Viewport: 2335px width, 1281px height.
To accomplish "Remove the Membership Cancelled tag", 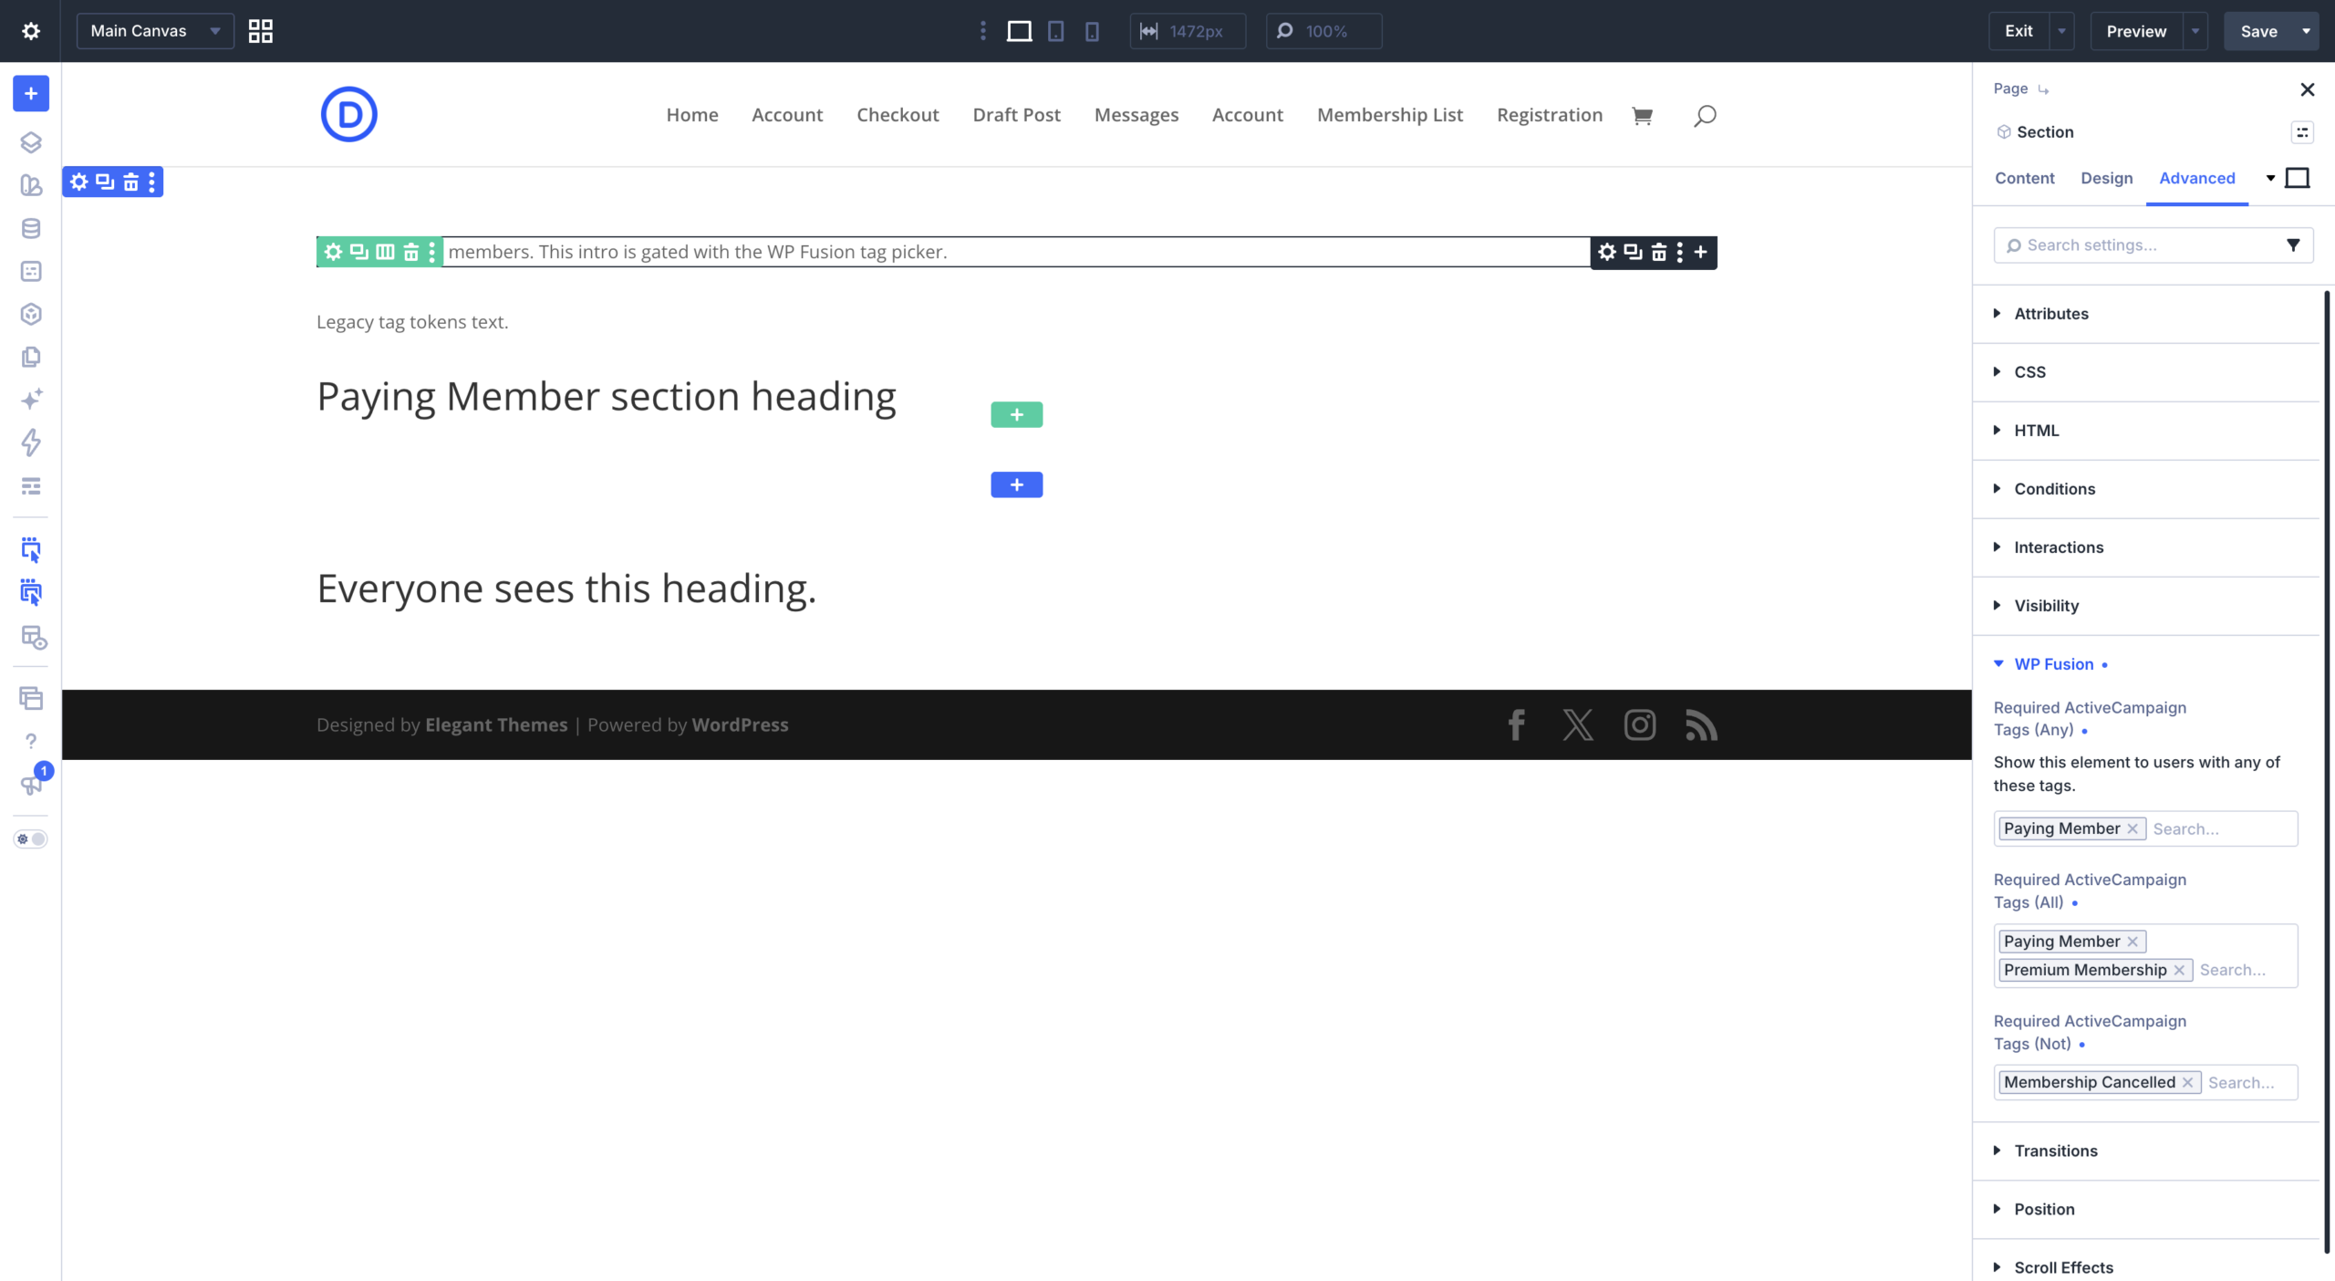I will point(2187,1082).
